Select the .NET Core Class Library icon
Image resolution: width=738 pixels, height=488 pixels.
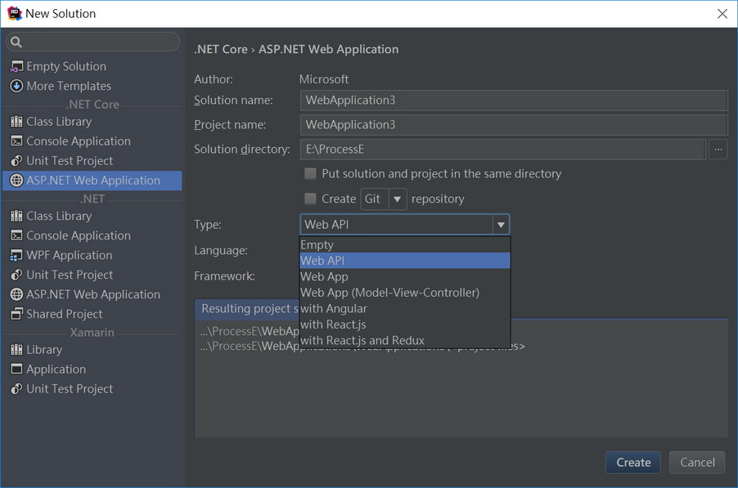tap(16, 122)
